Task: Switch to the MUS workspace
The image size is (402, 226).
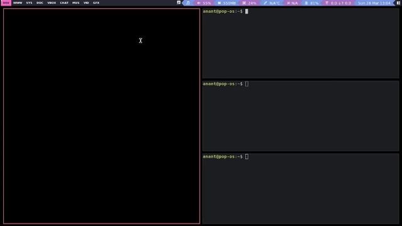Action: [76, 3]
